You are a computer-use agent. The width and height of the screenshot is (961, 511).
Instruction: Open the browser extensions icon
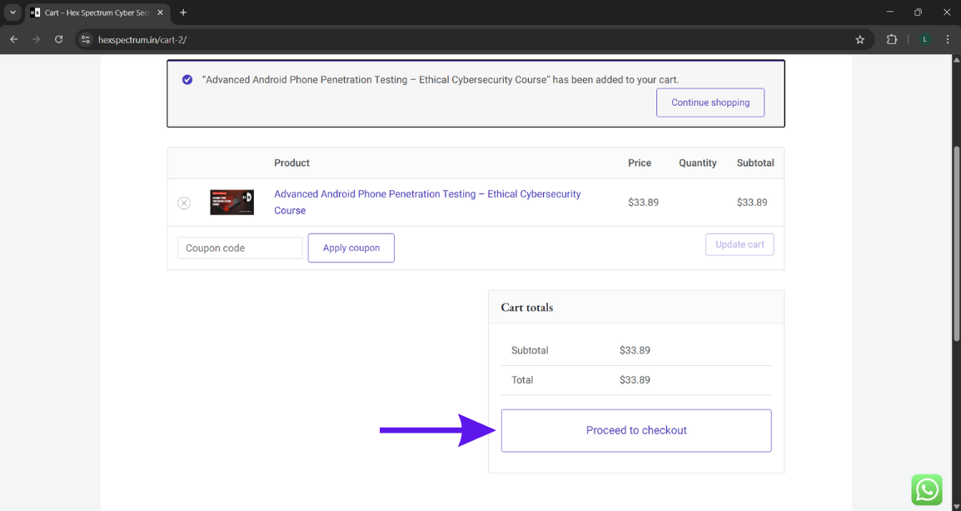892,39
